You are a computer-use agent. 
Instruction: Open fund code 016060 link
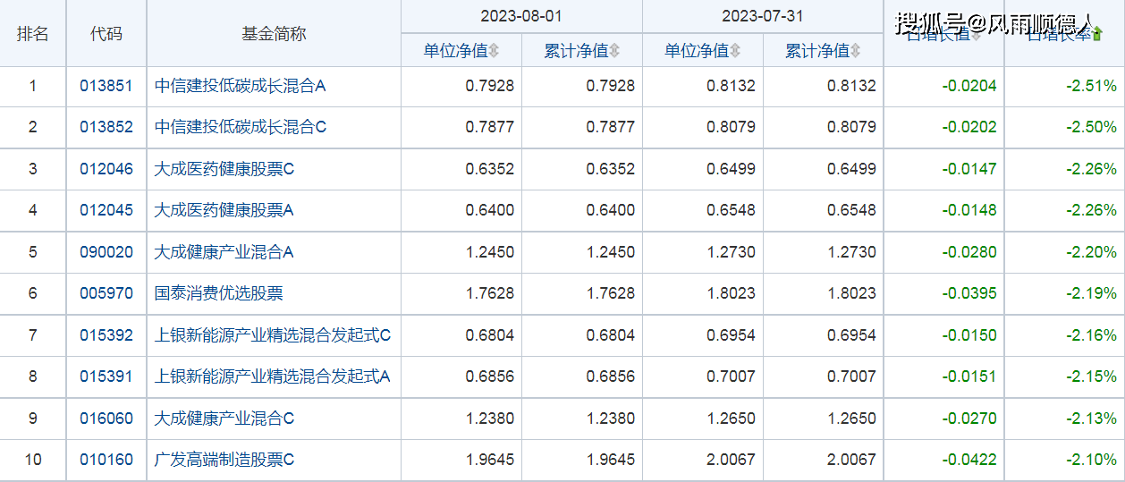(x=106, y=419)
